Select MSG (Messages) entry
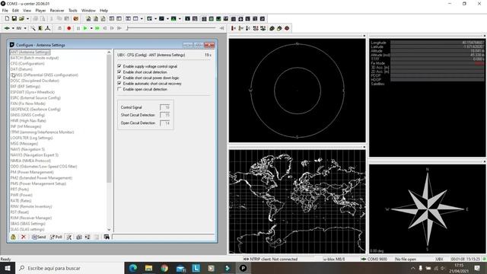The image size is (487, 274). click(x=24, y=144)
